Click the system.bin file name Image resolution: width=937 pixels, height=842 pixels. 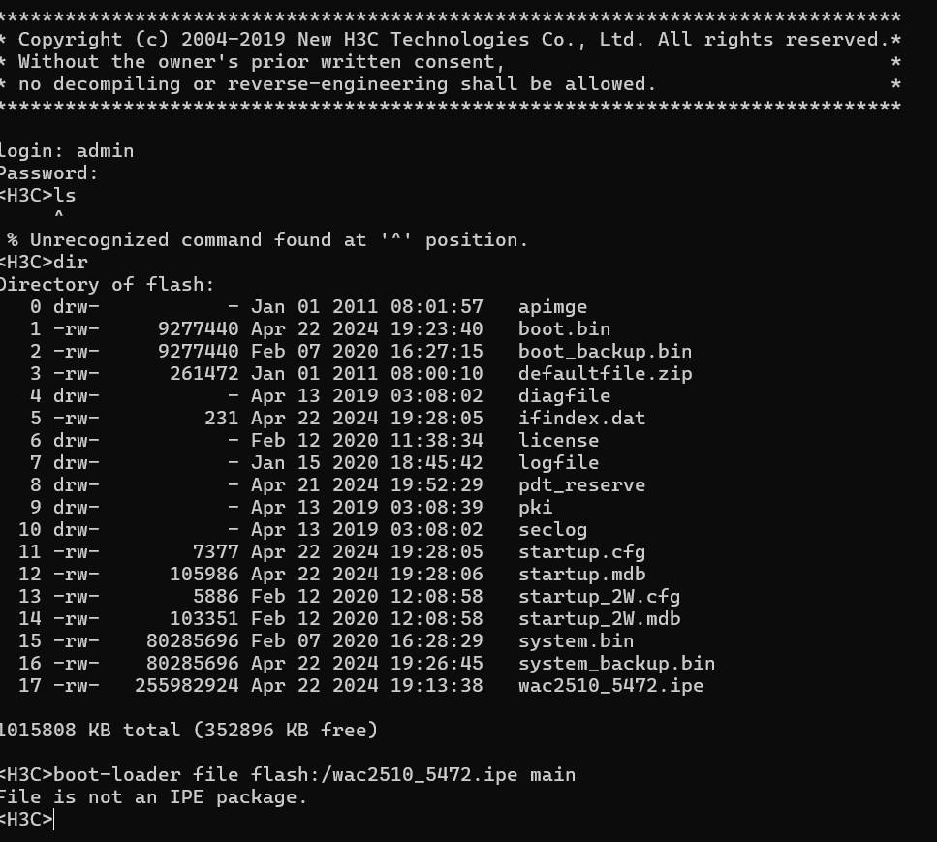point(576,640)
